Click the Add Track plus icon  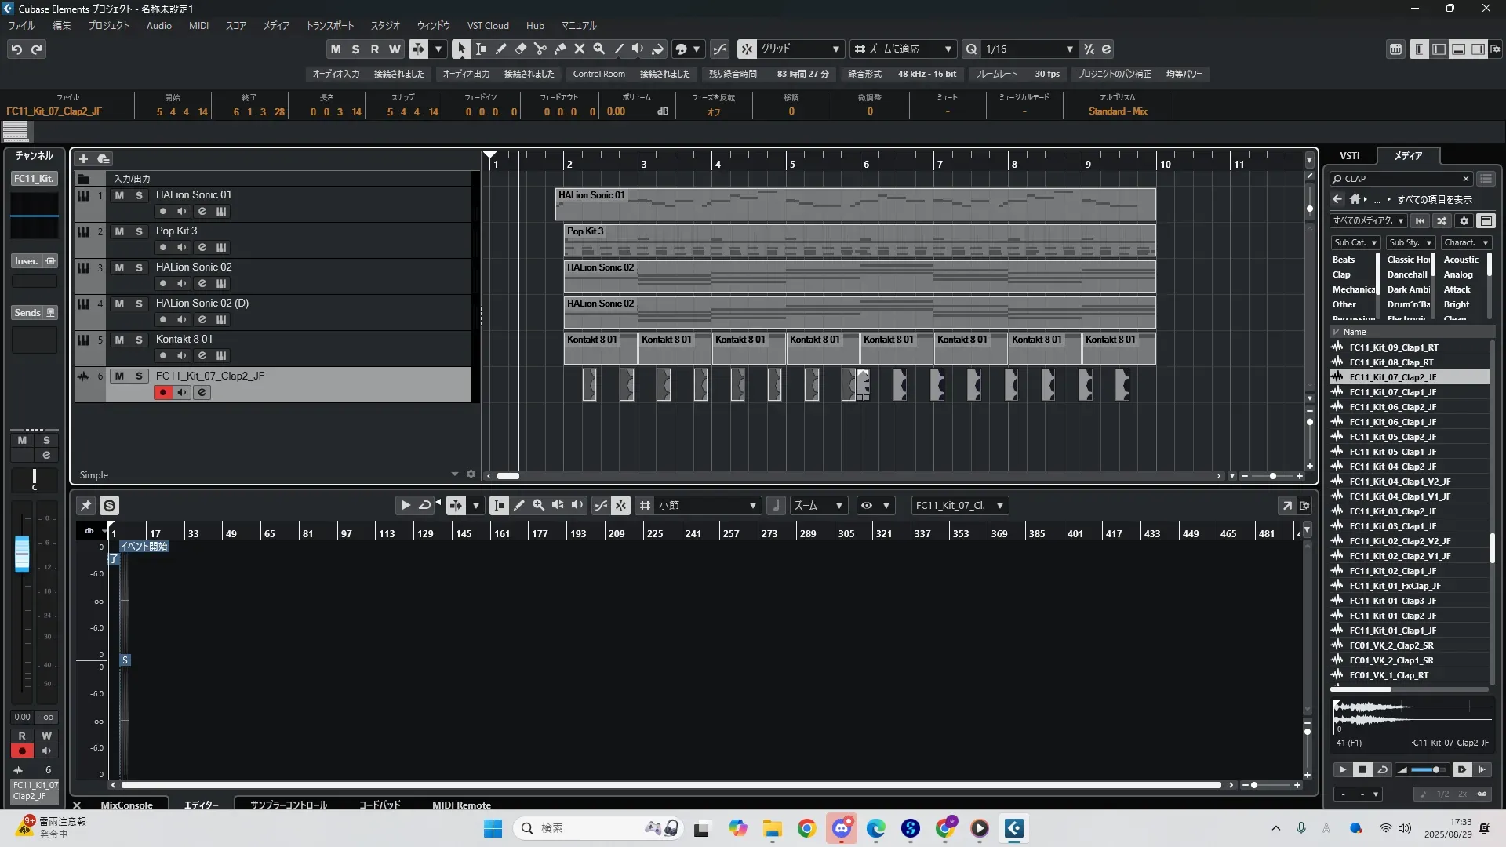pos(83,159)
